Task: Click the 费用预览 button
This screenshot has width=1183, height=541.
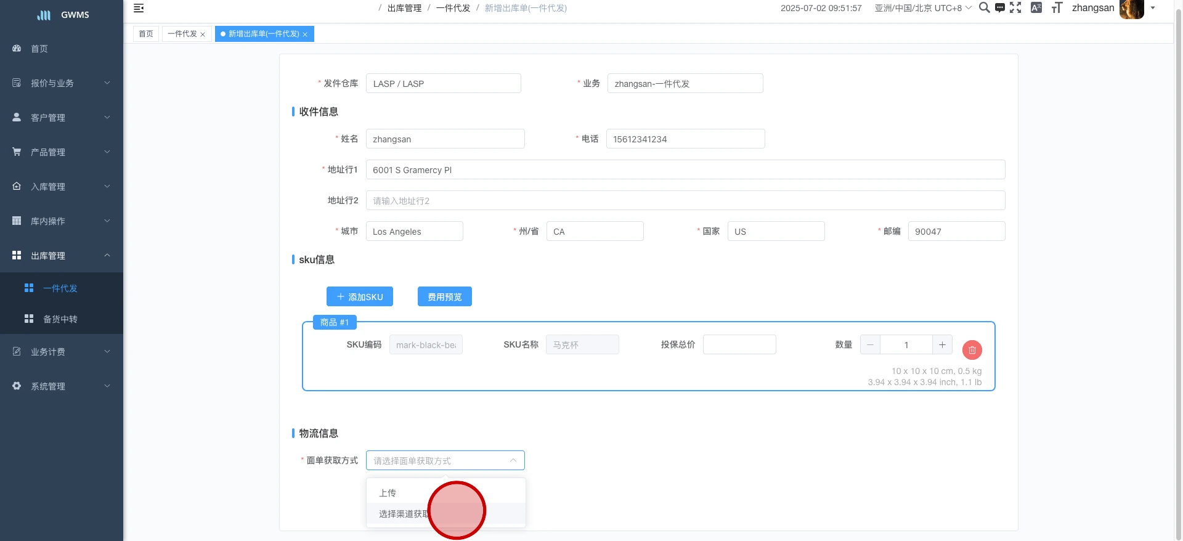Action: [x=444, y=297]
